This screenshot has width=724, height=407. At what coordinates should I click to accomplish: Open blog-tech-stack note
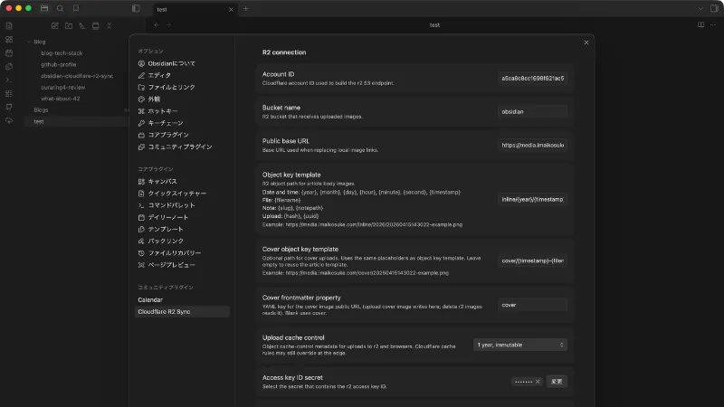[62, 53]
